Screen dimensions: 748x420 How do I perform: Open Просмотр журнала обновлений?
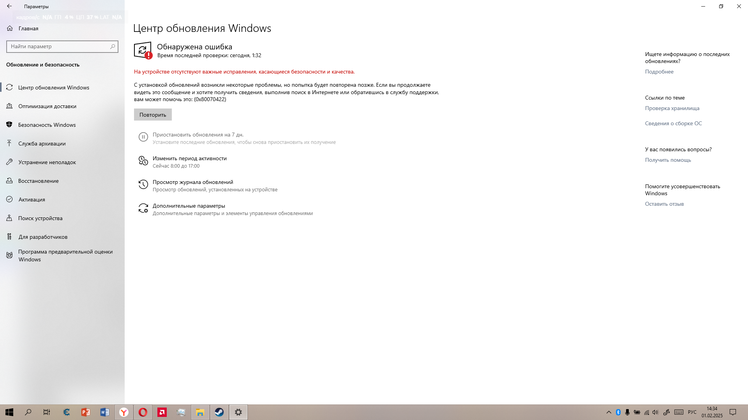click(193, 182)
